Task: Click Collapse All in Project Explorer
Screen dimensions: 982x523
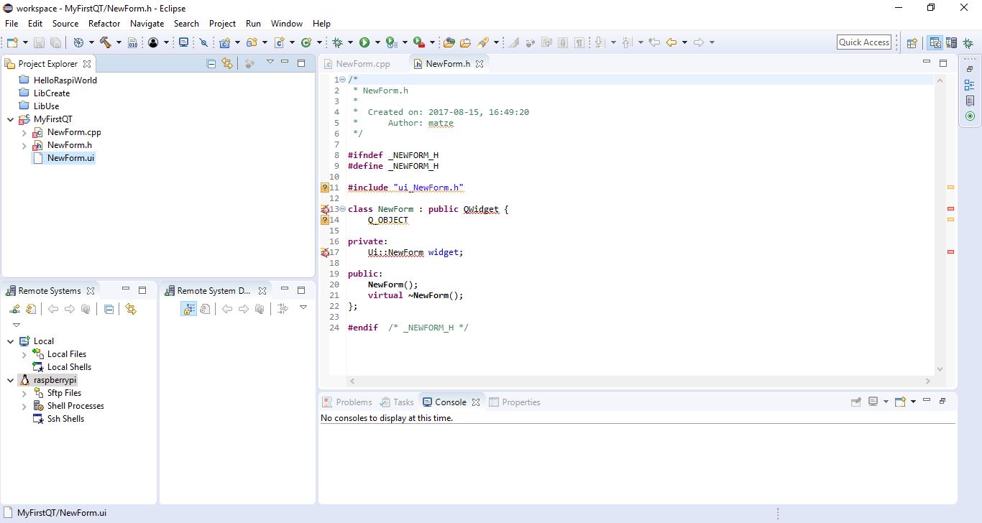Action: 211,63
